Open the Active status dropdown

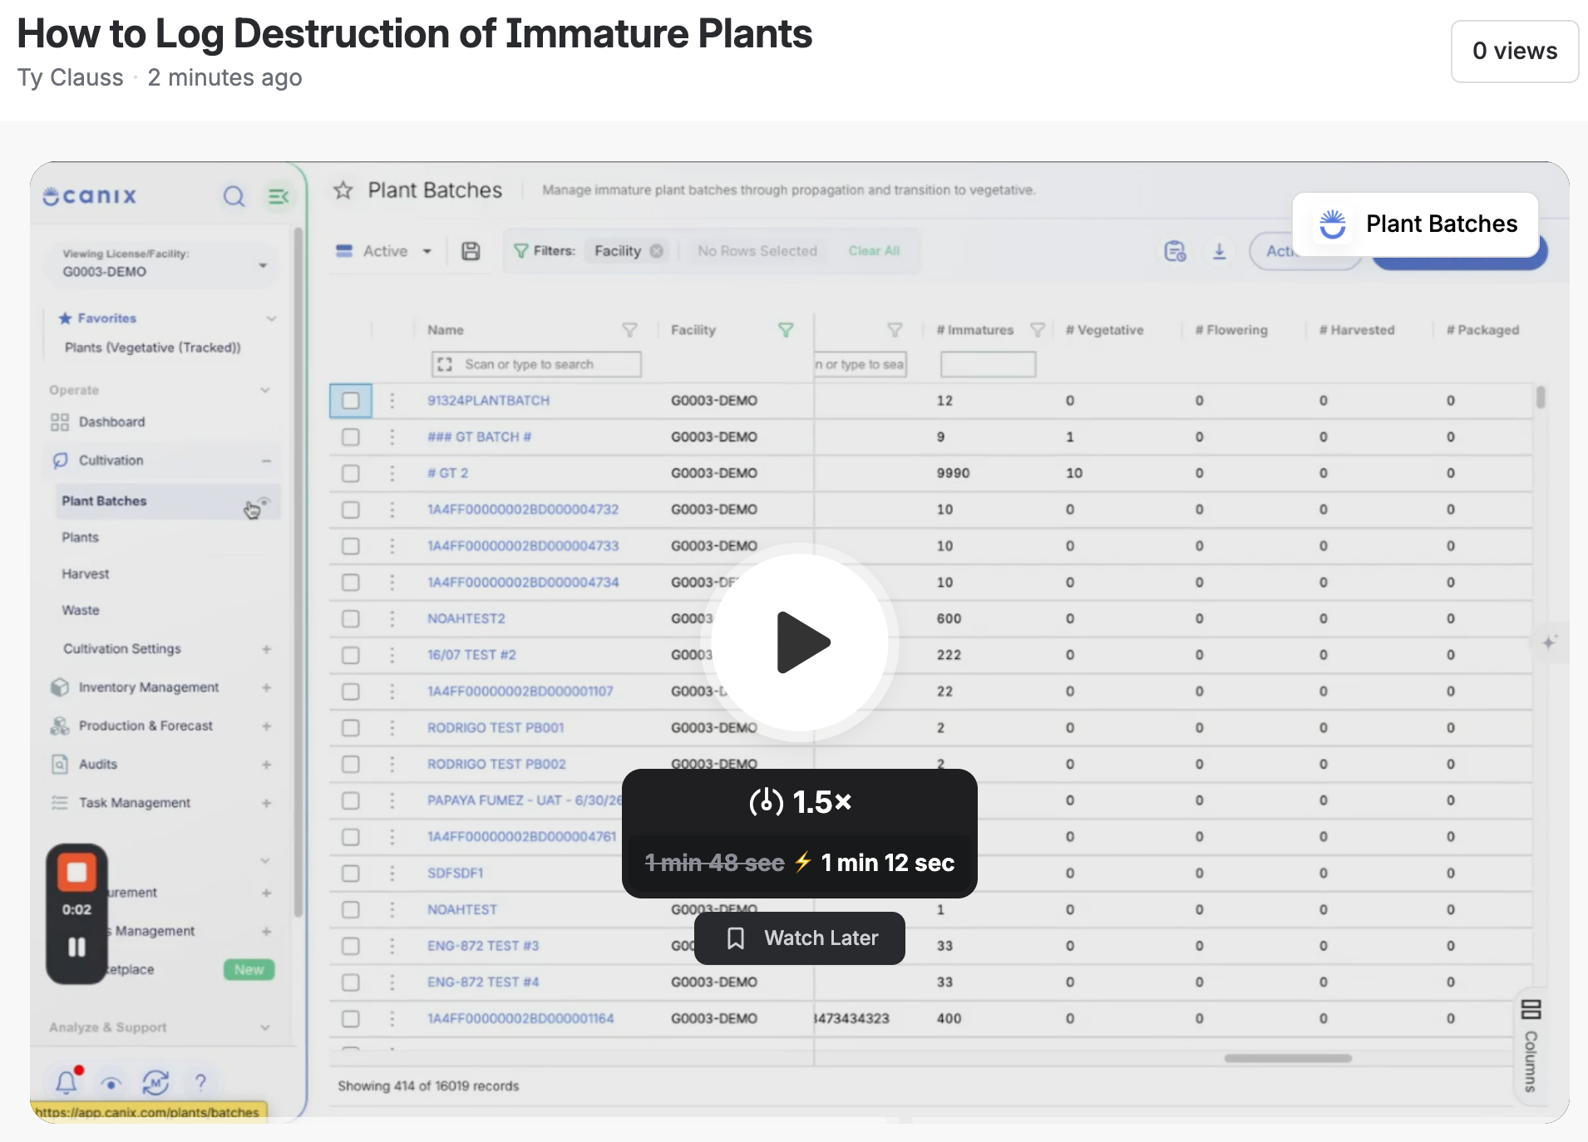click(383, 251)
